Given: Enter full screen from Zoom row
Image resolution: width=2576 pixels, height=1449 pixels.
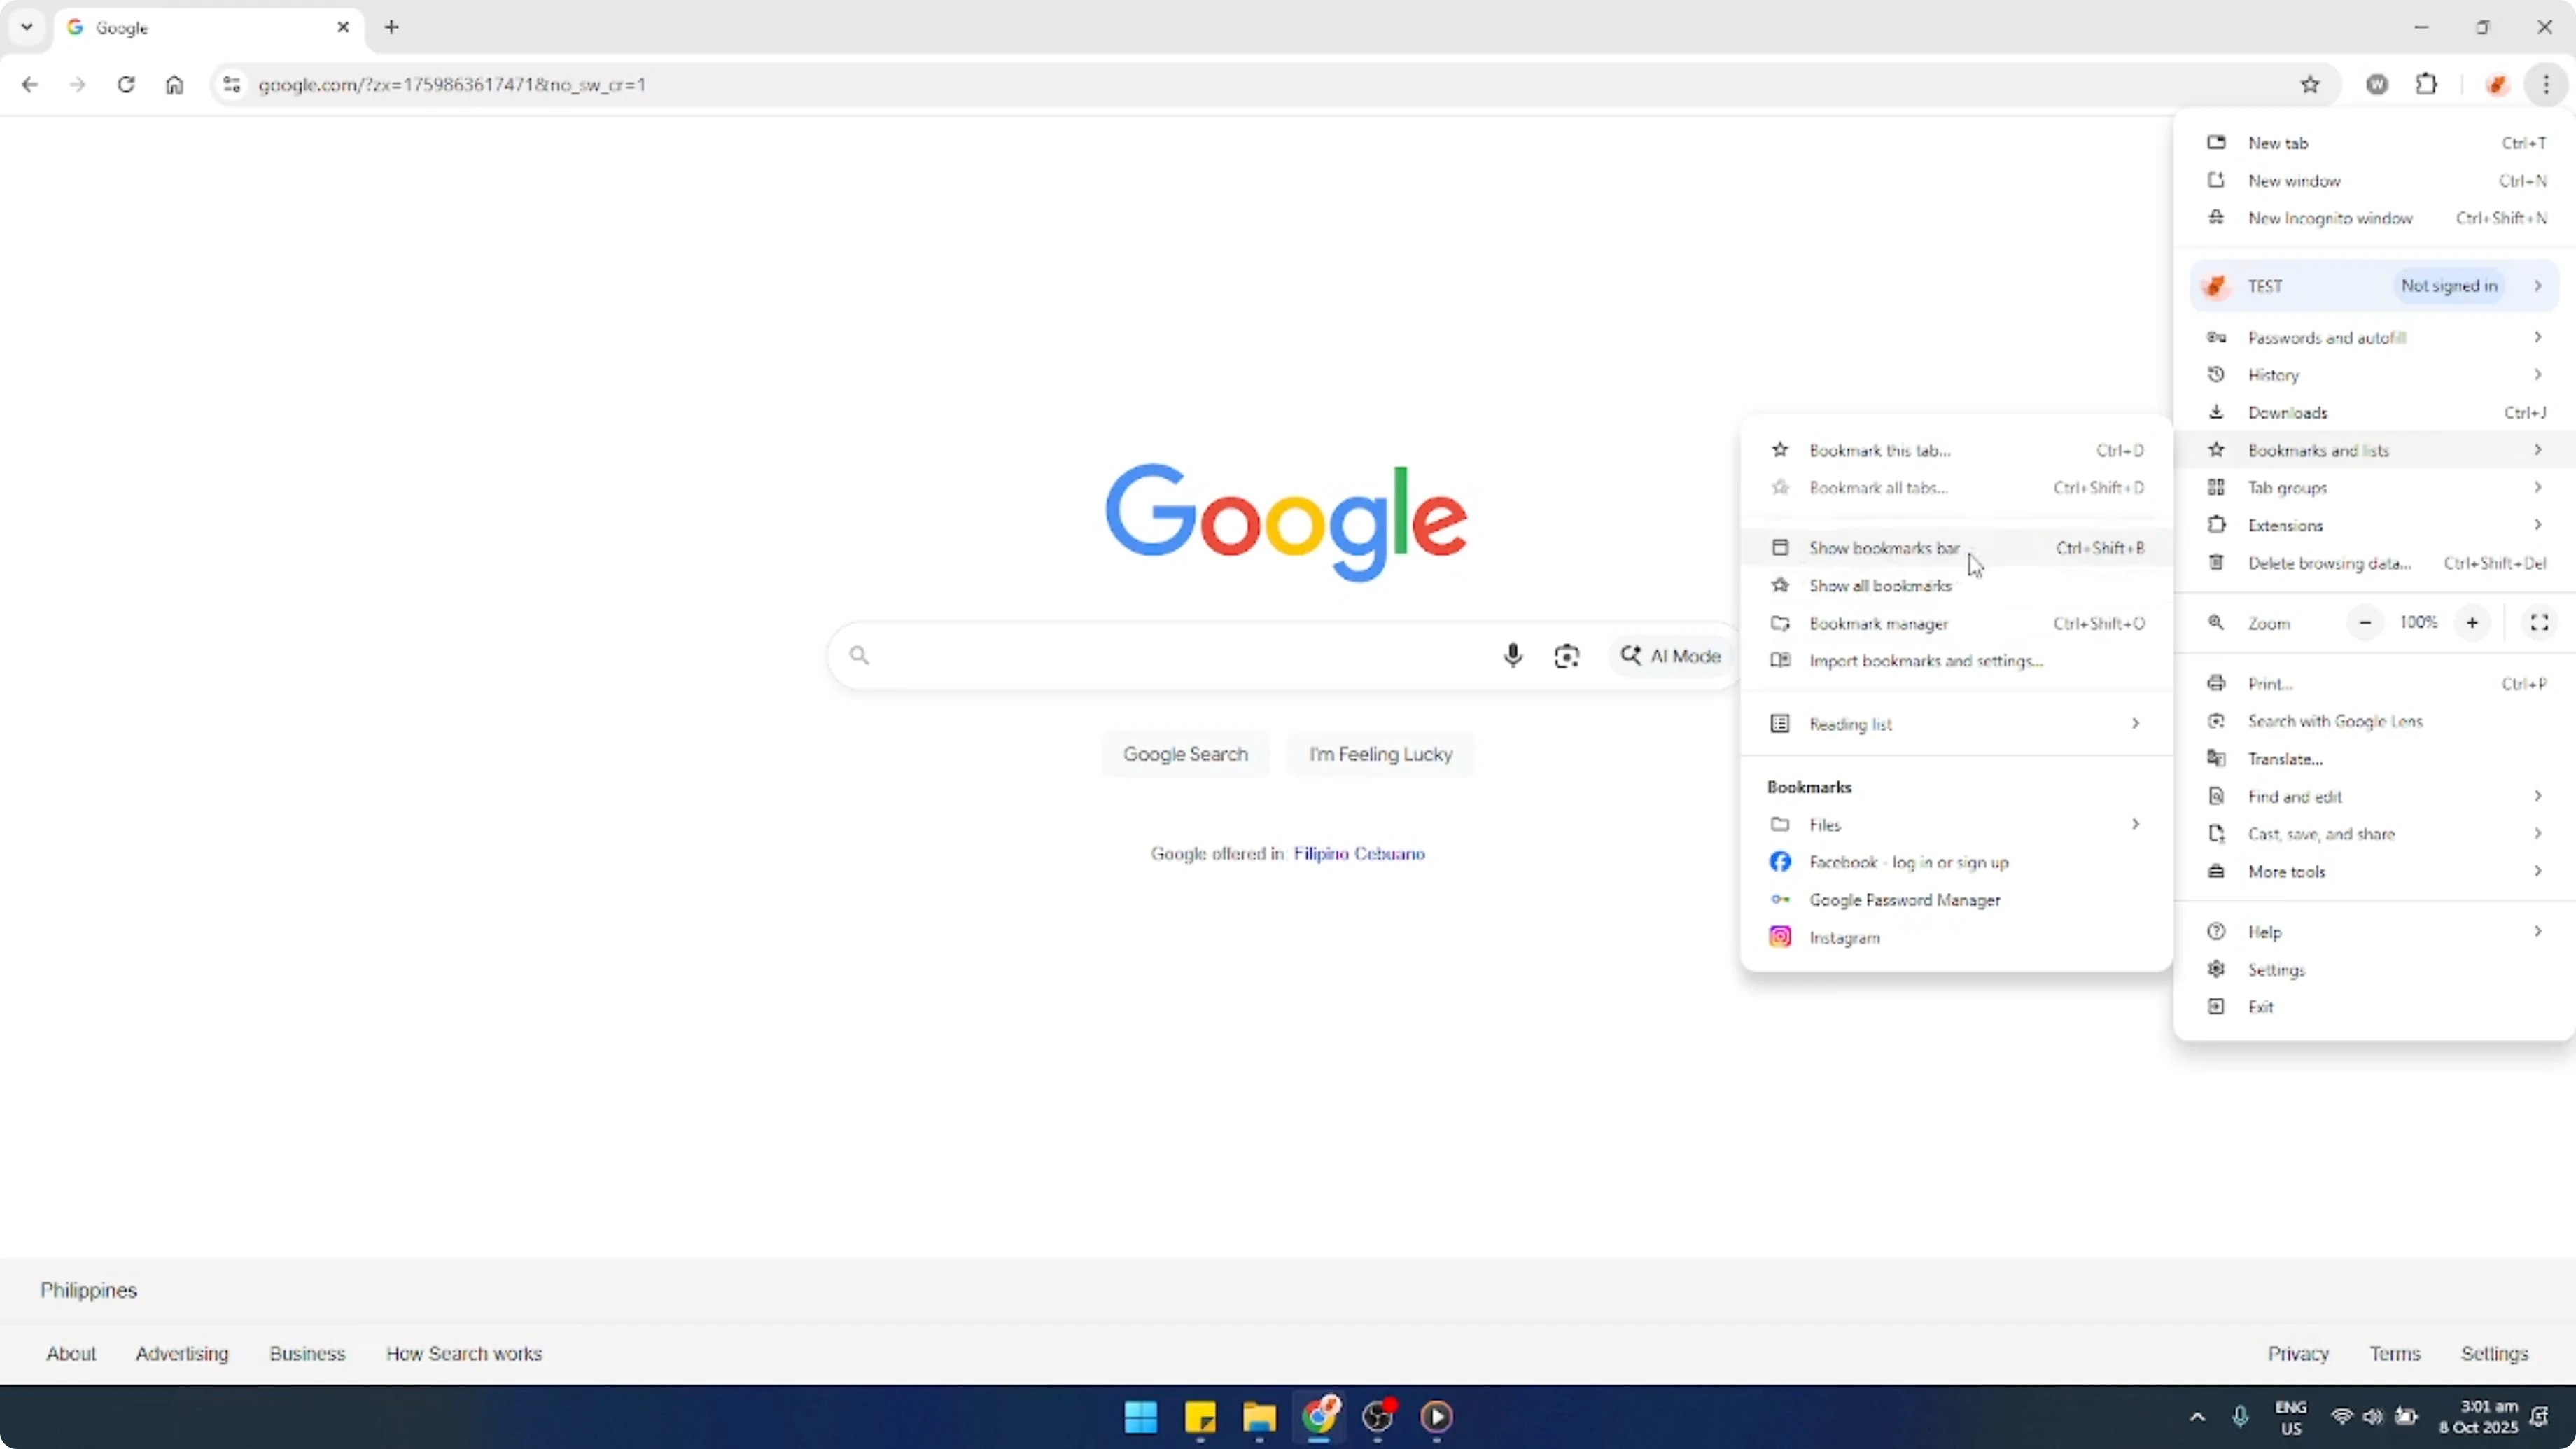Looking at the screenshot, I should point(2539,623).
